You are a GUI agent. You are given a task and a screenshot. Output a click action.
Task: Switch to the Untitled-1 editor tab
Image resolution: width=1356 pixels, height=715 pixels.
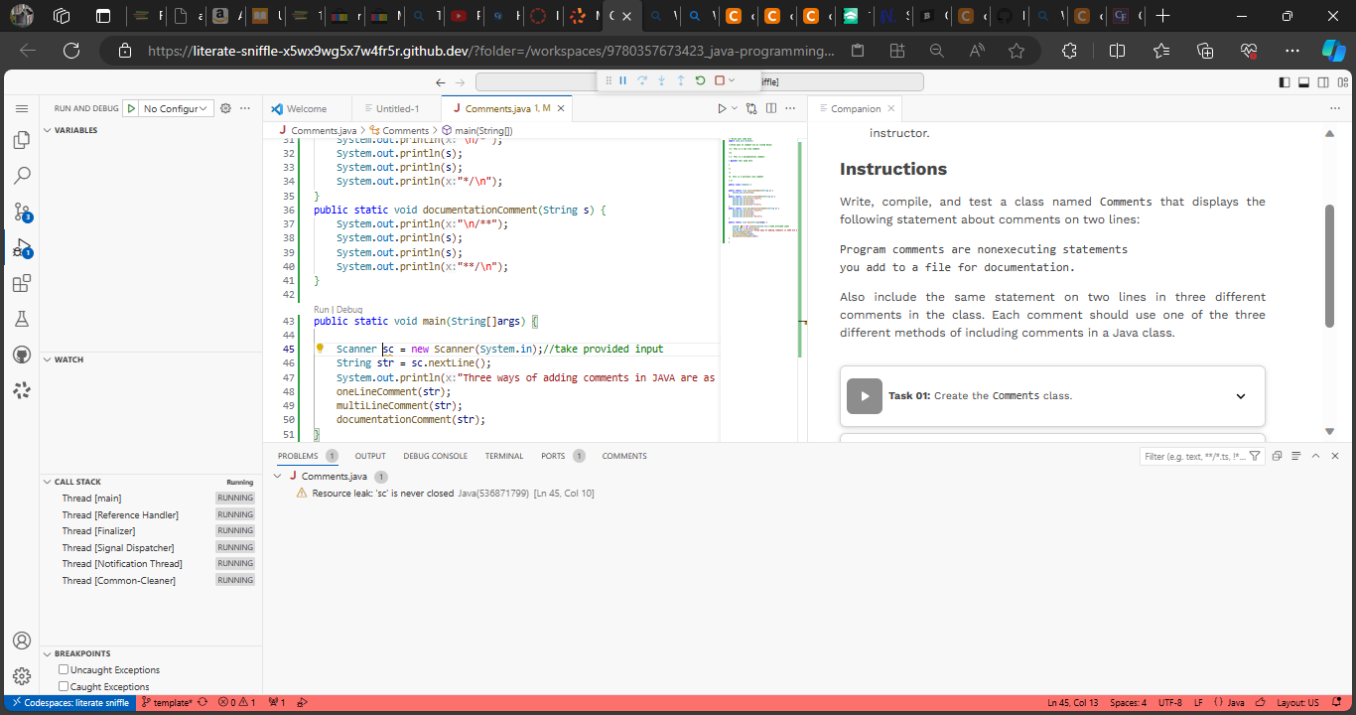(396, 108)
